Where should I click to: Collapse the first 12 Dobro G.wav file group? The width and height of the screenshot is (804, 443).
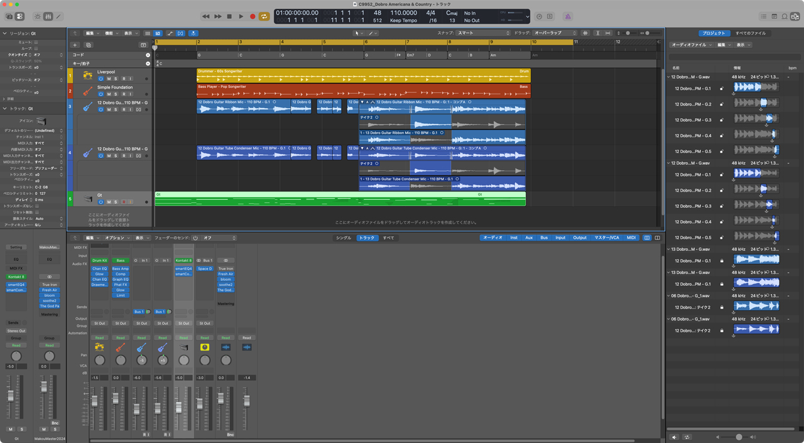coord(668,77)
